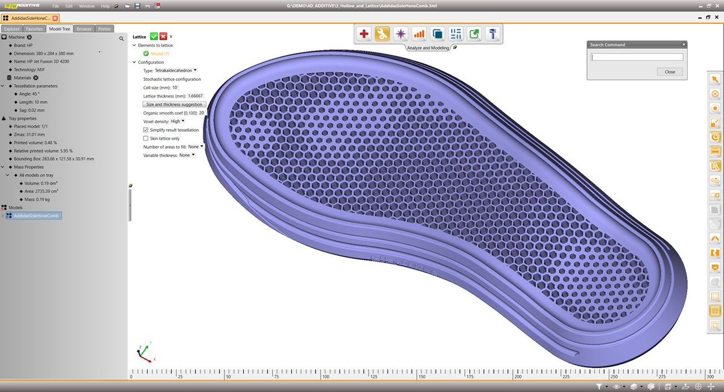Select the hammer tool at the toolbar's right end
724x392 pixels.
point(493,34)
